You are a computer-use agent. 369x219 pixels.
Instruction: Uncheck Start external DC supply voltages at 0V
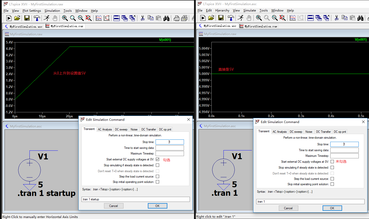157,159
